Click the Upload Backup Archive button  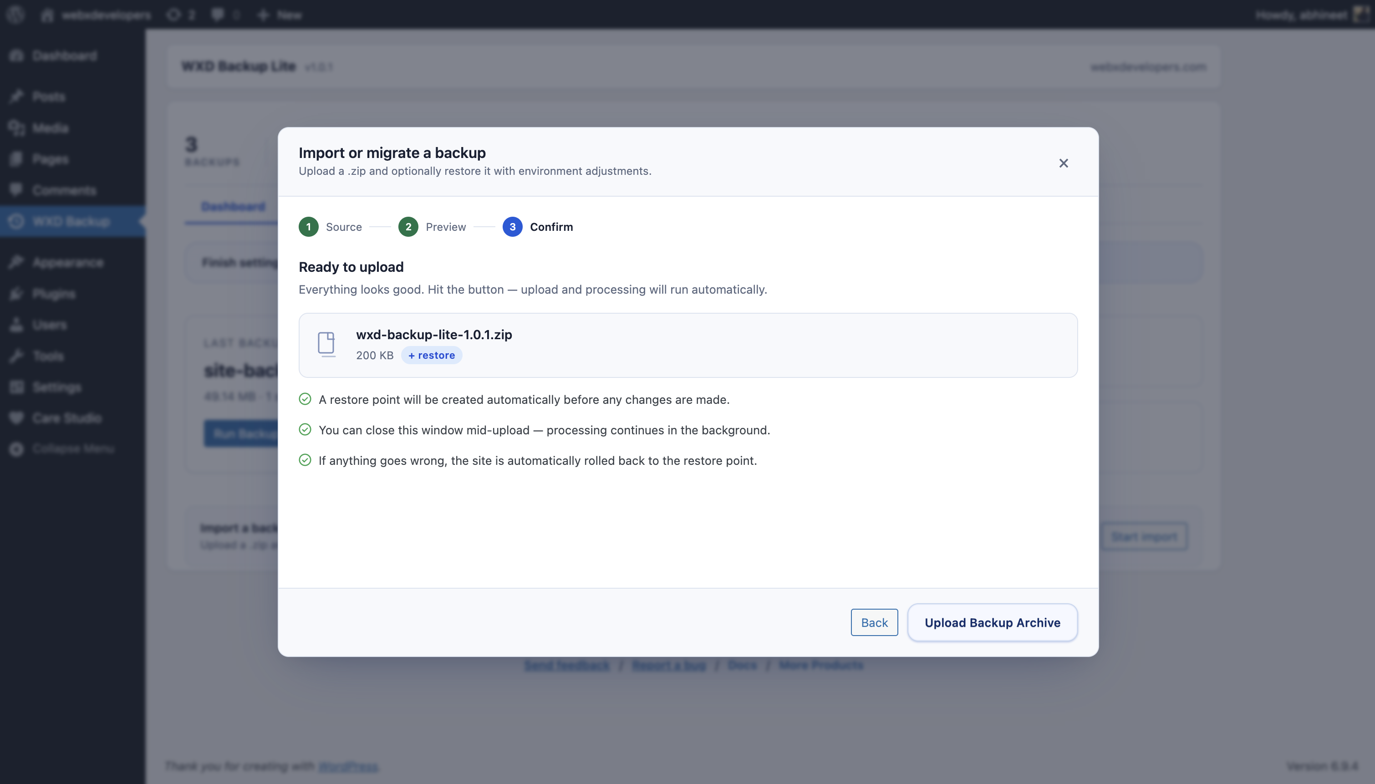(x=992, y=622)
